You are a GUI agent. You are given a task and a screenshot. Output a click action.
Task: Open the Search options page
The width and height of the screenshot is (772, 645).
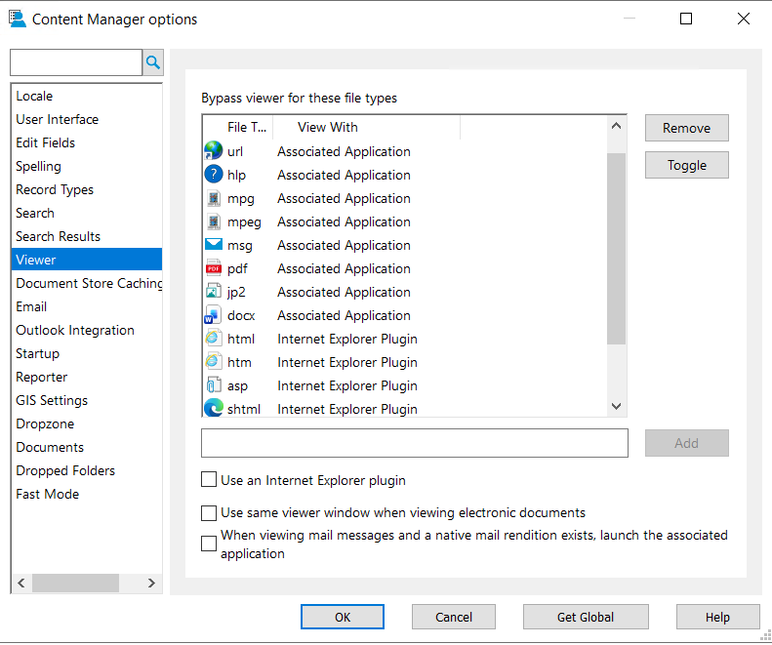coord(87,213)
